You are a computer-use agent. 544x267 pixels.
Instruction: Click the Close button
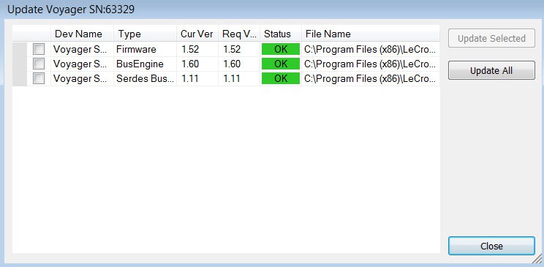click(491, 247)
